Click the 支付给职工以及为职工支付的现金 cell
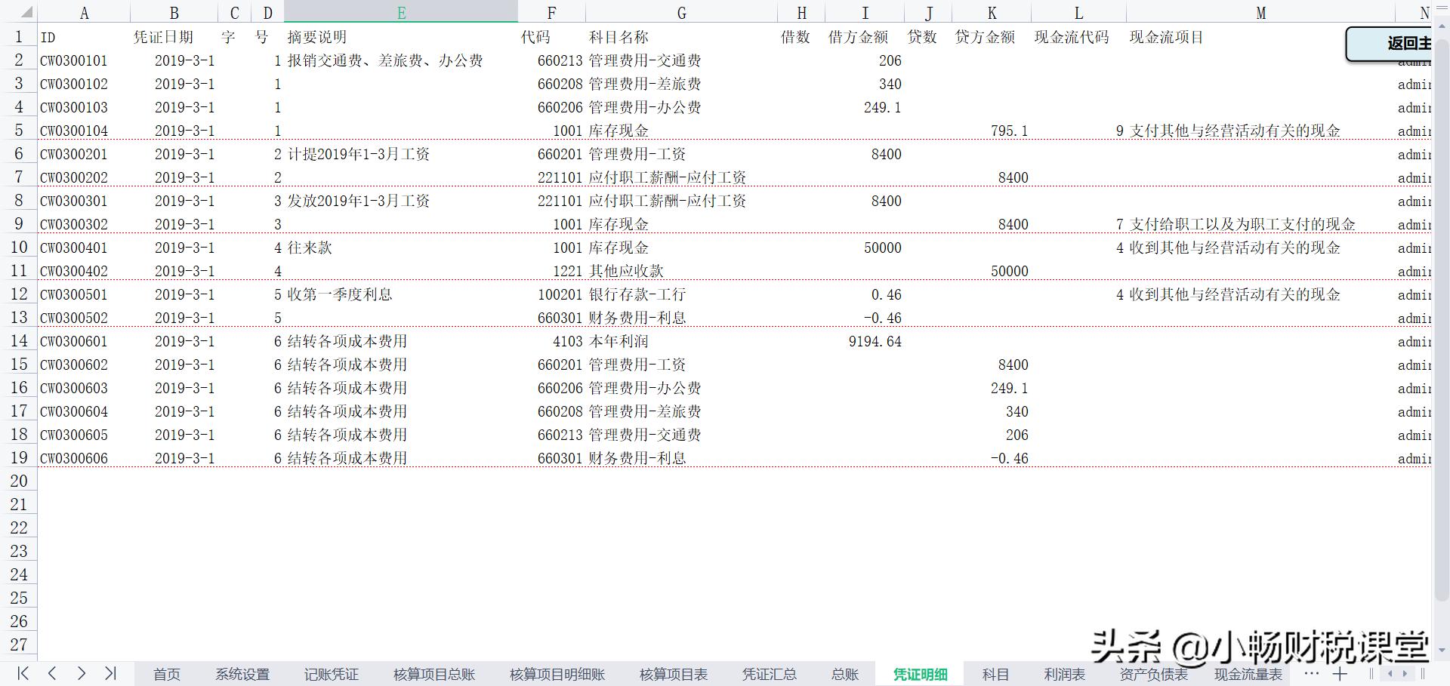Viewport: 1450px width, 686px height. (1260, 224)
